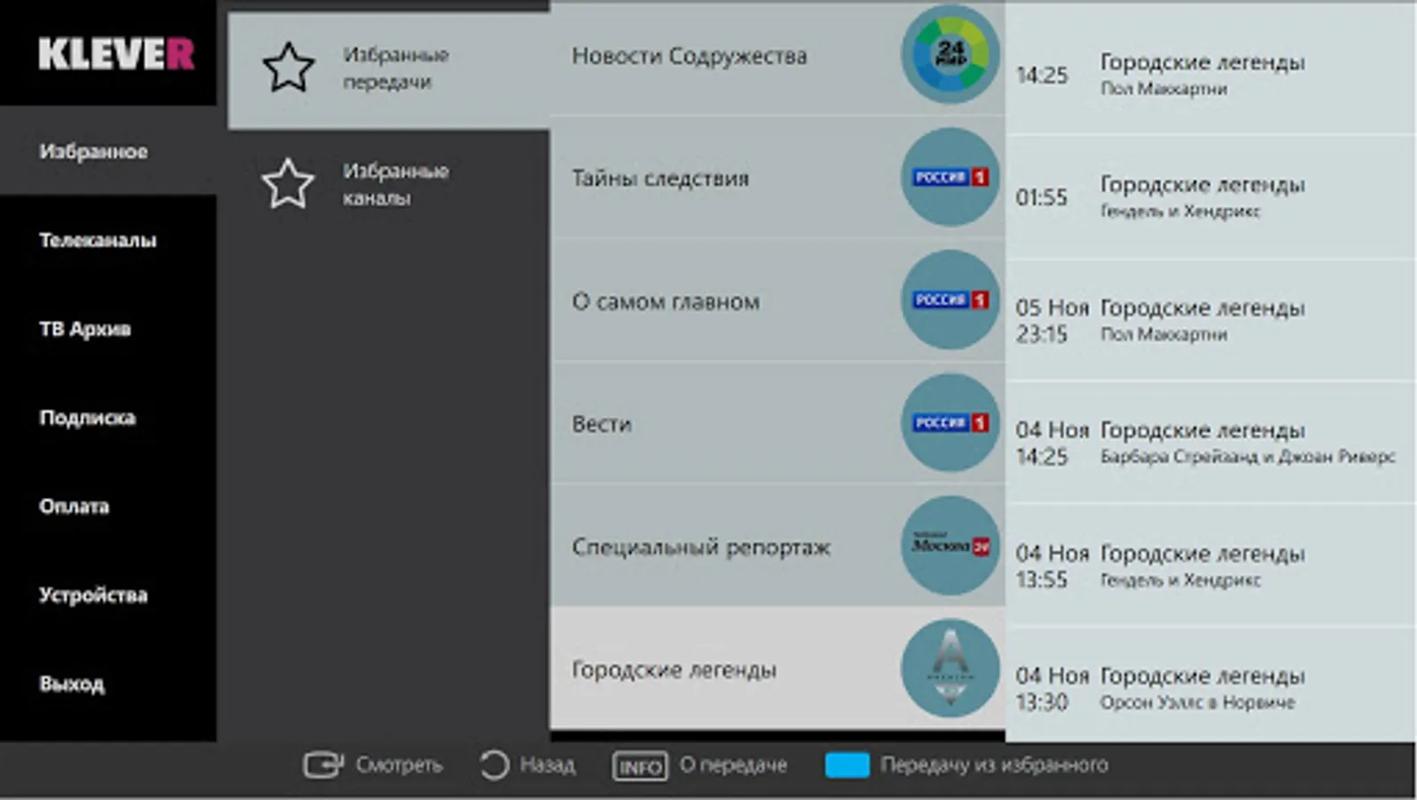The width and height of the screenshot is (1417, 800).
Task: Select the Специальный репортаж programme title
Action: tap(700, 547)
